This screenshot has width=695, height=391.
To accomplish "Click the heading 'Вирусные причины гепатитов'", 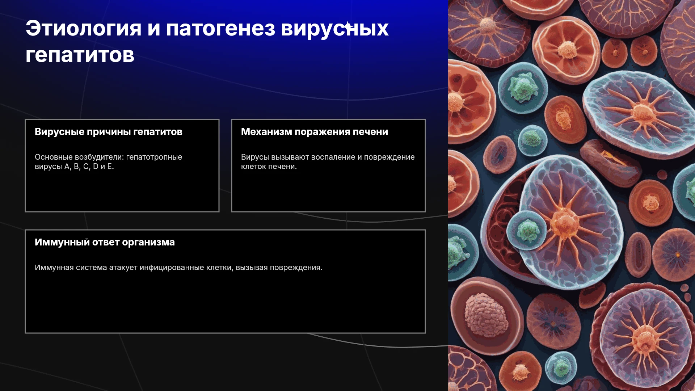I will [108, 132].
